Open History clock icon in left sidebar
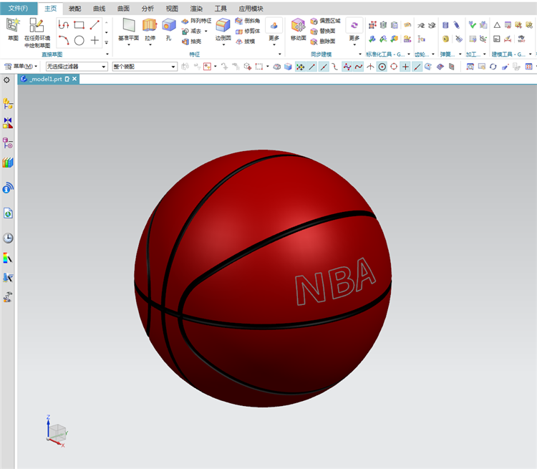Image resolution: width=537 pixels, height=469 pixels. tap(8, 238)
